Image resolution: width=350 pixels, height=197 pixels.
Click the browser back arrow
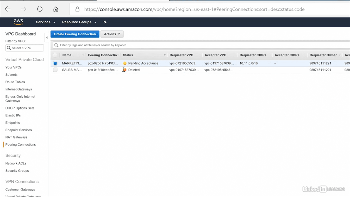coord(8,9)
